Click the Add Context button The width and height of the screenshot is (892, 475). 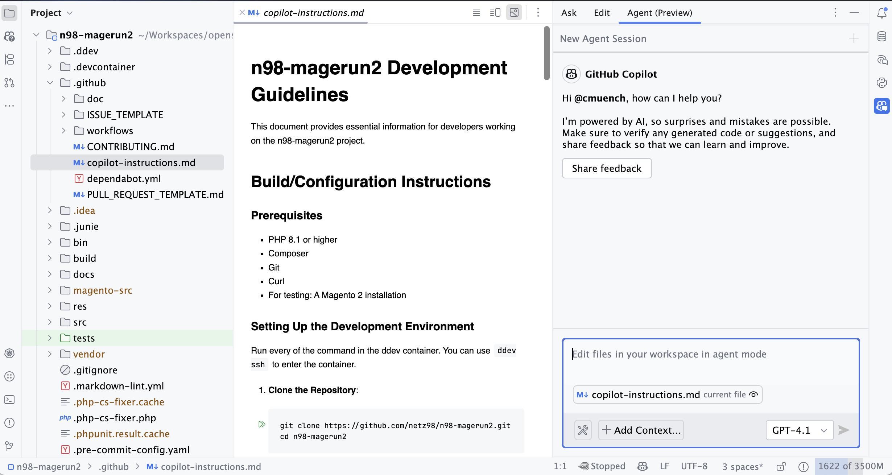click(x=641, y=430)
